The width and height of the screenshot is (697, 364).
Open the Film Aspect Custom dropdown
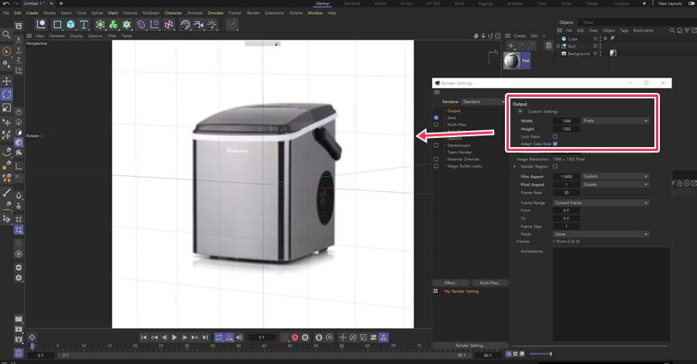point(615,177)
